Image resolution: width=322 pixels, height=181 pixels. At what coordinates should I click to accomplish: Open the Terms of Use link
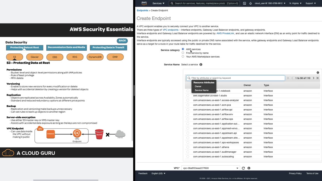[312, 173]
